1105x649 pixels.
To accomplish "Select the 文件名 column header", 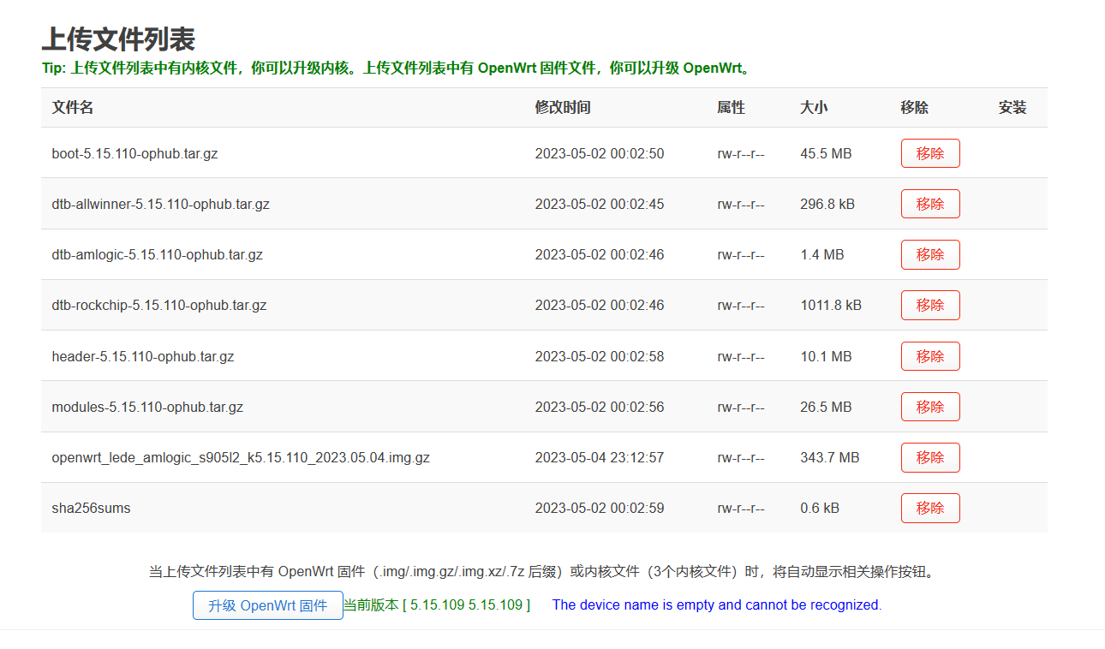I will (72, 107).
